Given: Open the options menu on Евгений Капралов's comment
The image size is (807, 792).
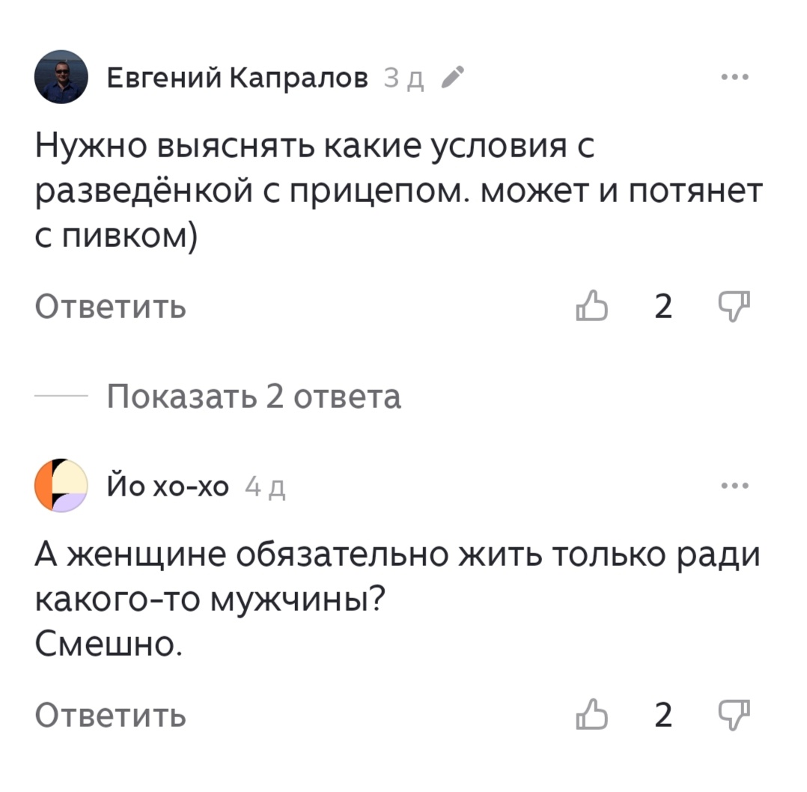Looking at the screenshot, I should click(736, 75).
